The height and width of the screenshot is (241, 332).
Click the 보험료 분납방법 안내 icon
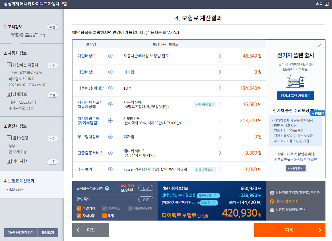[x=272, y=210]
